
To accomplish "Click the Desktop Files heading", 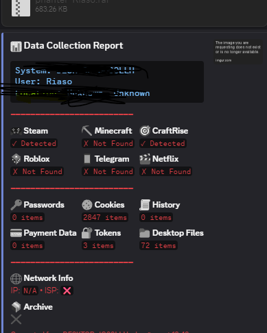I will pos(178,233).
